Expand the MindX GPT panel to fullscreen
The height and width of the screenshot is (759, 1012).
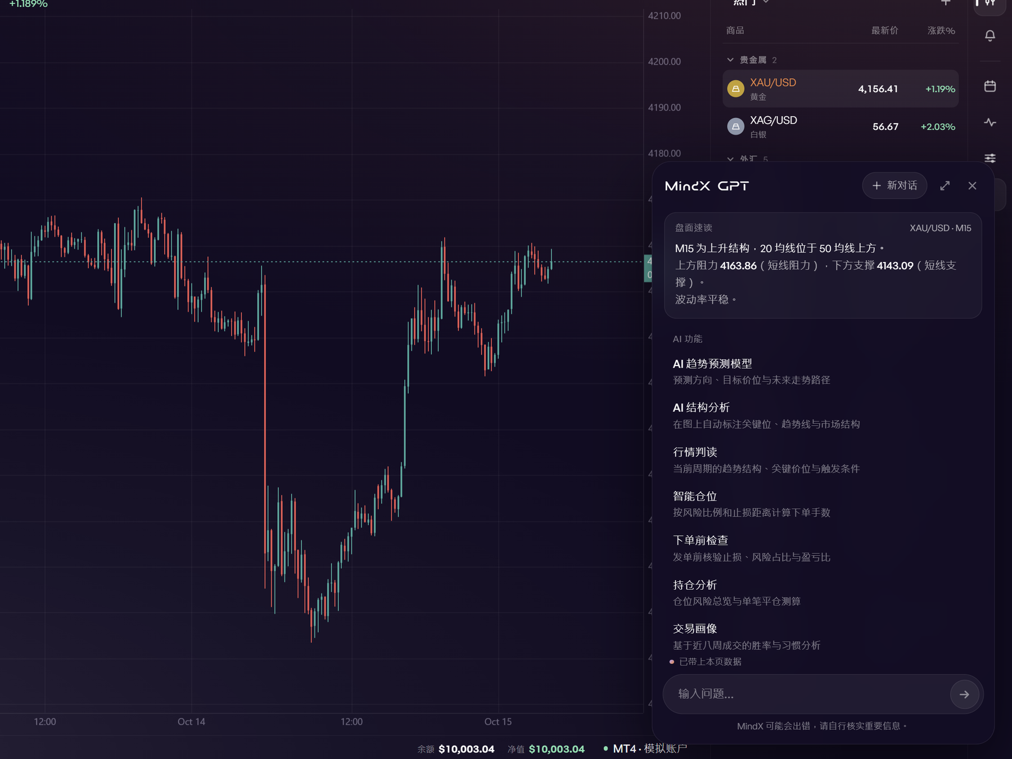[945, 186]
